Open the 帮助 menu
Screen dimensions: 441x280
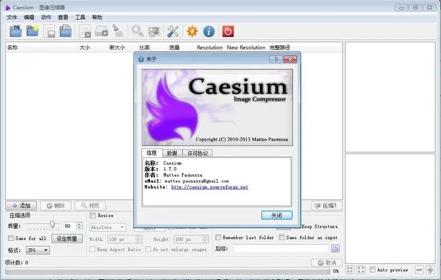point(97,17)
